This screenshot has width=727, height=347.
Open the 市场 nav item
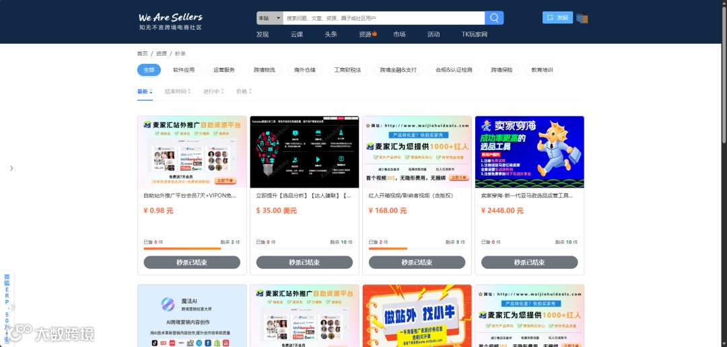click(x=399, y=34)
